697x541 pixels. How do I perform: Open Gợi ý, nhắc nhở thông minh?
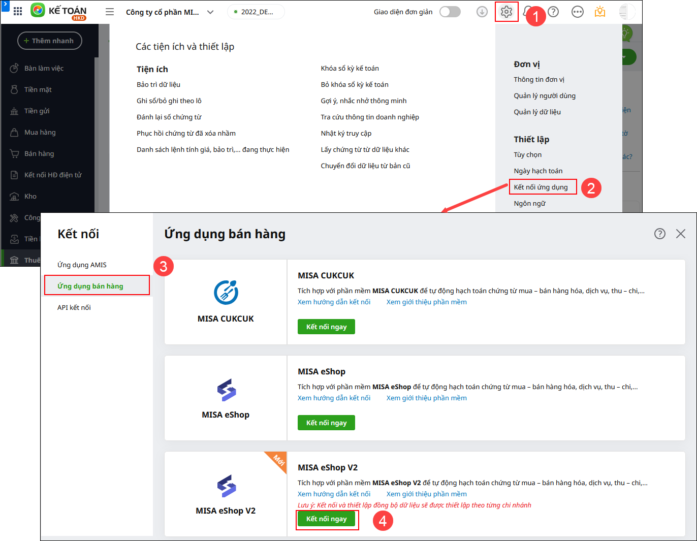click(364, 101)
